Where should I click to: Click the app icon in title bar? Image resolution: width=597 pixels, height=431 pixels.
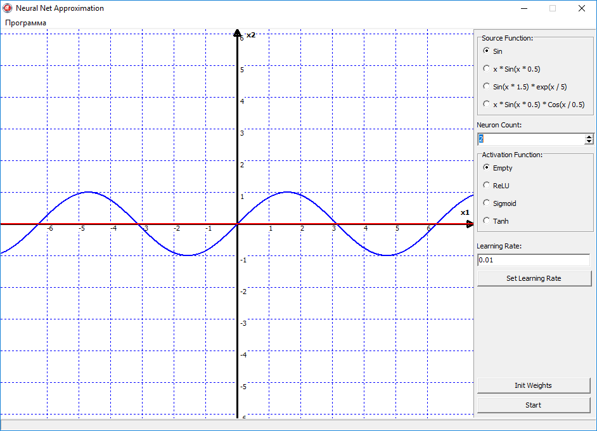7,8
